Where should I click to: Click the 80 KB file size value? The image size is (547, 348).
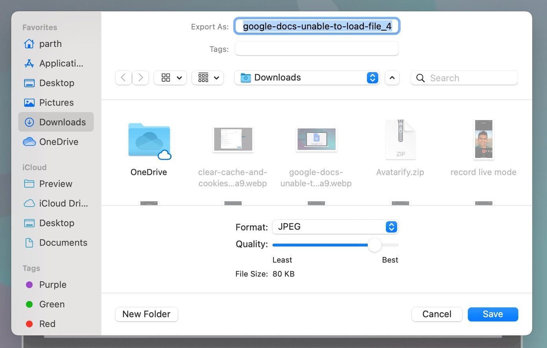point(283,274)
